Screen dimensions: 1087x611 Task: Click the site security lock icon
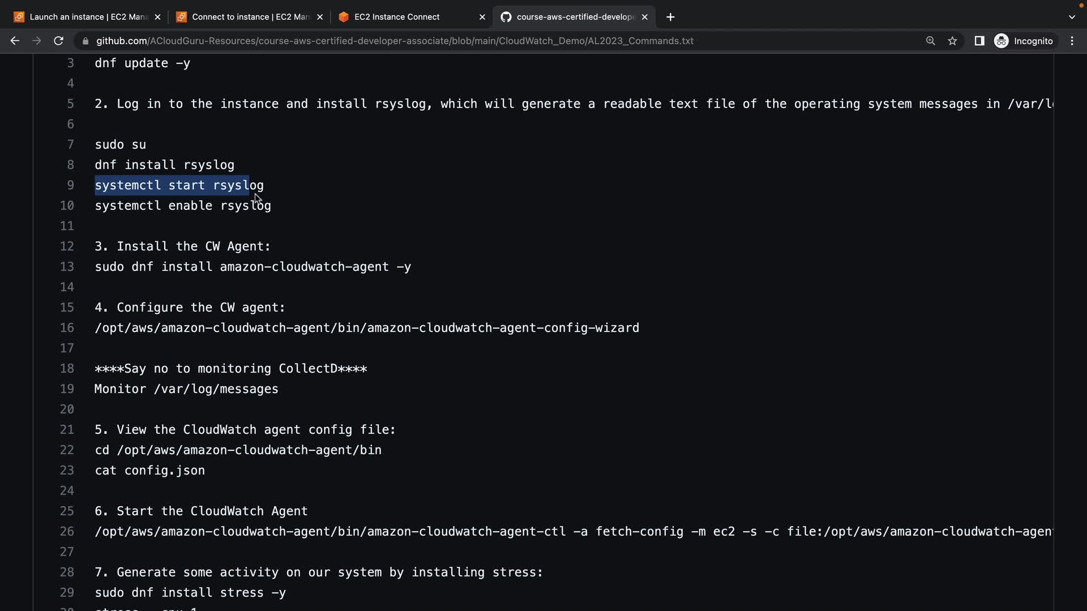(x=85, y=41)
